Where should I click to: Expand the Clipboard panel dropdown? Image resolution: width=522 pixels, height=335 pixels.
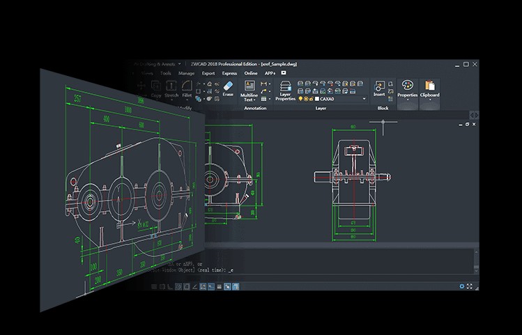tap(429, 99)
